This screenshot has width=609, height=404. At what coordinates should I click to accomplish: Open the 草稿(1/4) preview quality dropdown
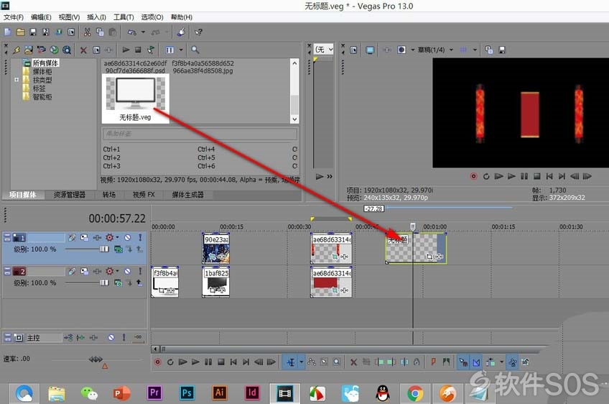pyautogui.click(x=451, y=50)
